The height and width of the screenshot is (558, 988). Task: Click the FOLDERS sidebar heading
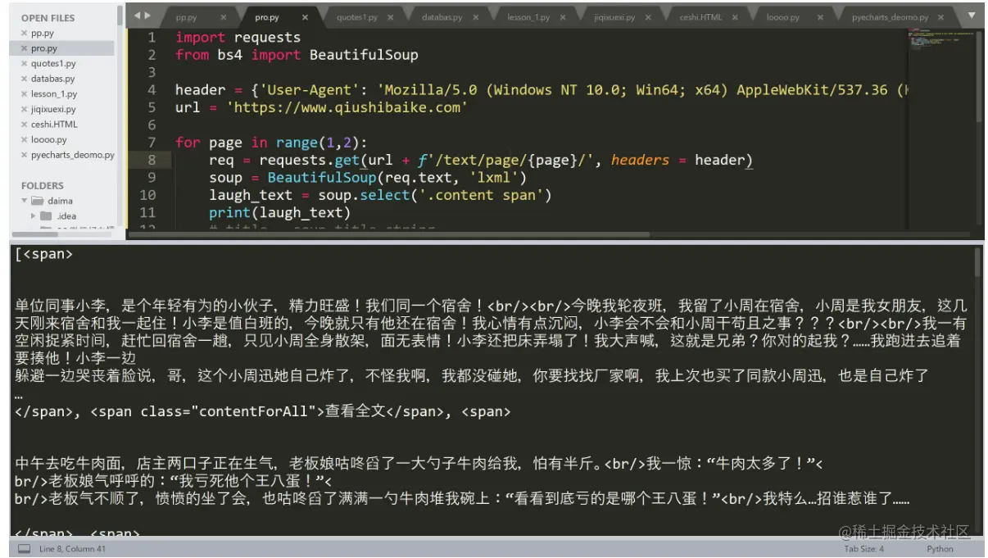[x=43, y=186]
